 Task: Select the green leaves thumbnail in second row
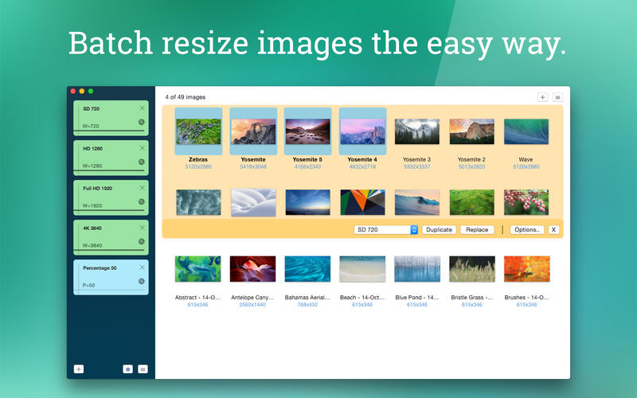[x=471, y=202]
